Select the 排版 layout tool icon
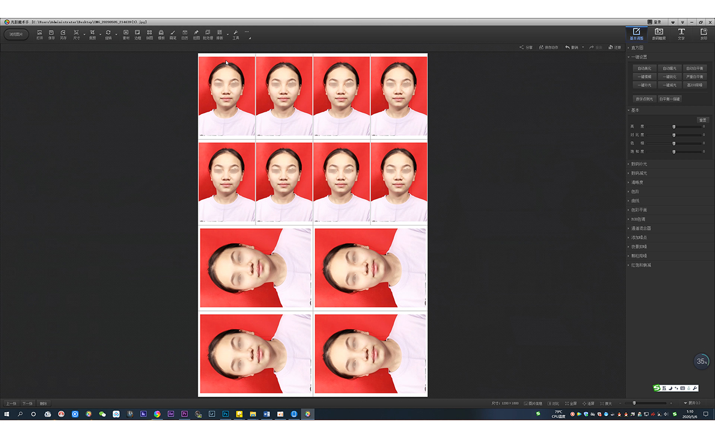Image resolution: width=715 pixels, height=442 pixels. tap(219, 35)
